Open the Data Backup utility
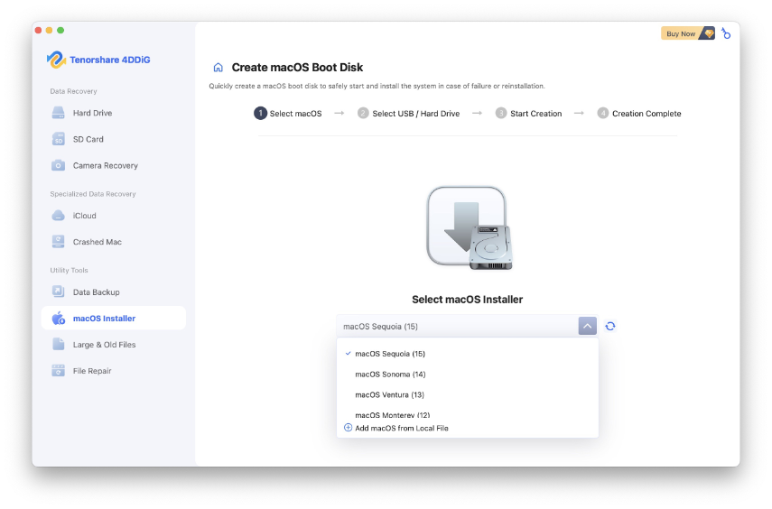772x509 pixels. [x=113, y=292]
